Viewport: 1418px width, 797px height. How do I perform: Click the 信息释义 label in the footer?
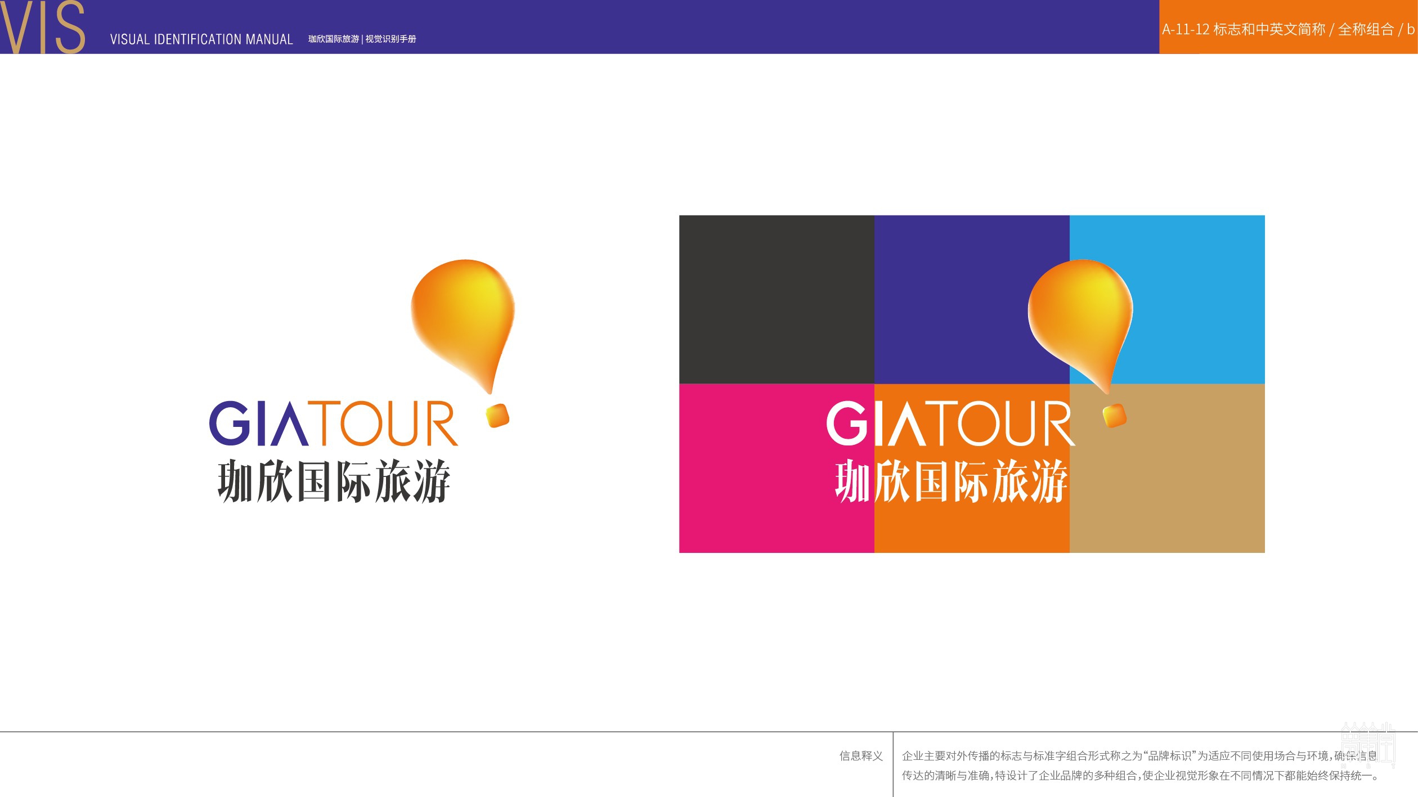[x=861, y=756]
